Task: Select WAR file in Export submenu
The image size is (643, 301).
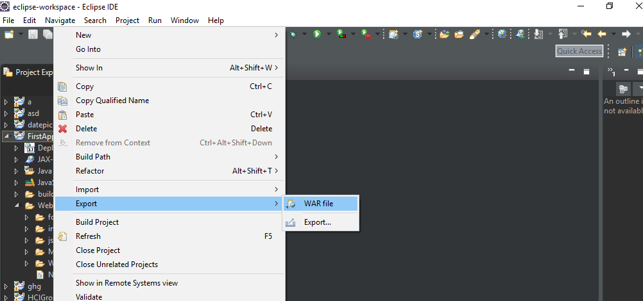Action: (x=321, y=204)
